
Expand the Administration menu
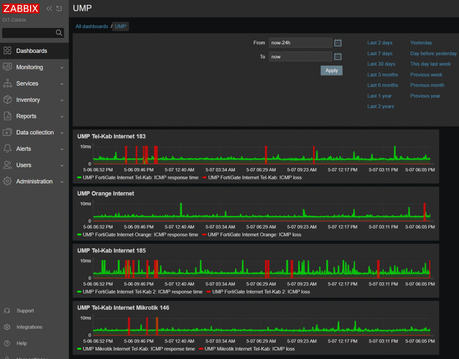34,182
